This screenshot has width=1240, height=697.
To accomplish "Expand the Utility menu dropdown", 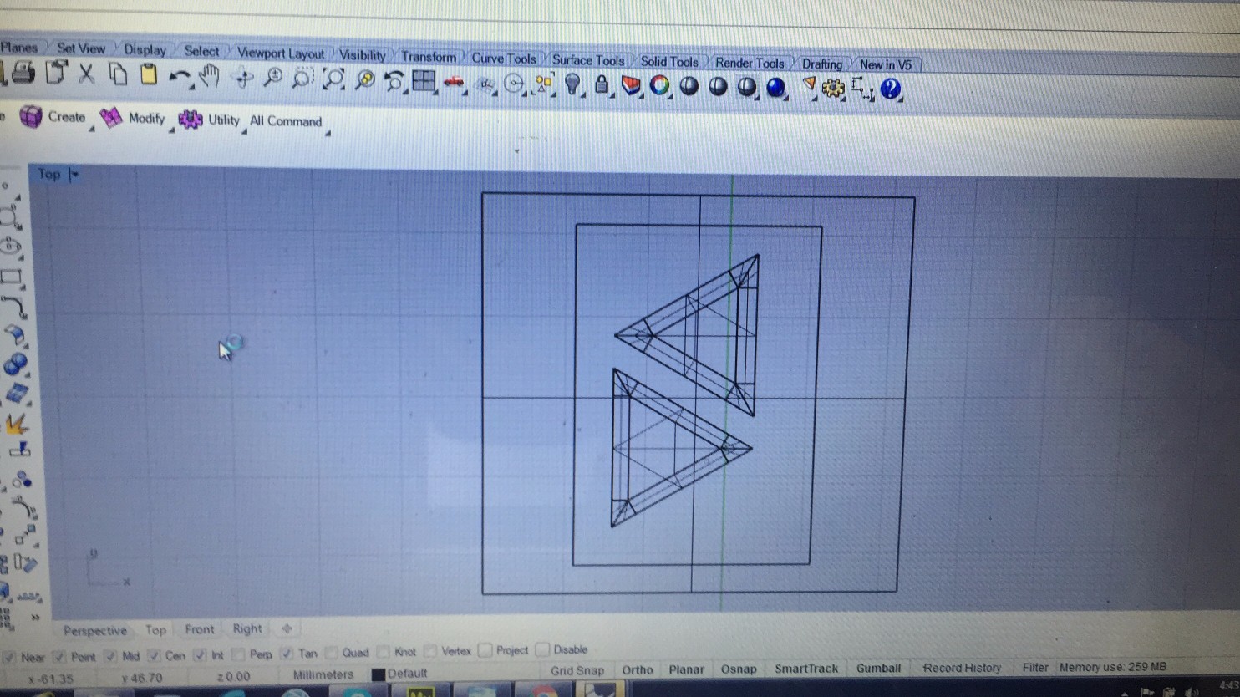I will click(x=243, y=130).
